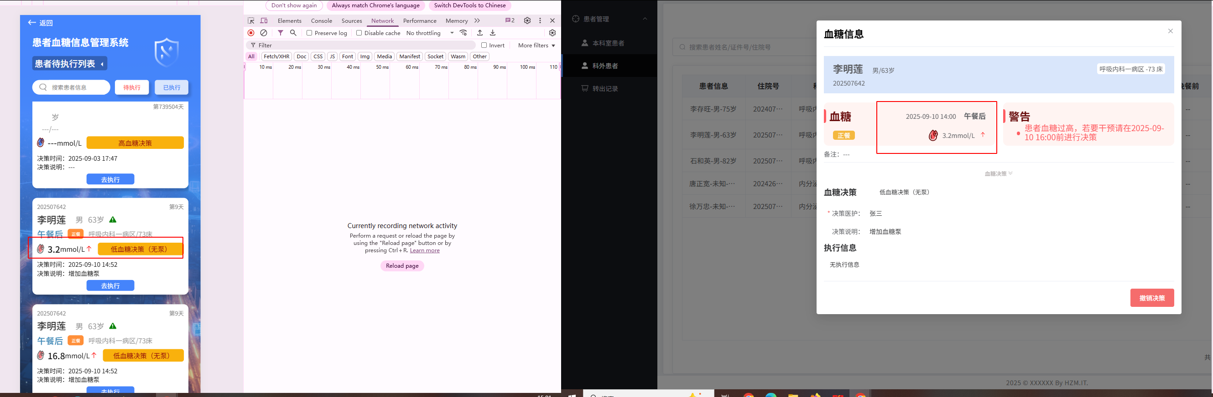The image size is (1213, 397).
Task: Show the 已执行 list tab
Action: [172, 87]
